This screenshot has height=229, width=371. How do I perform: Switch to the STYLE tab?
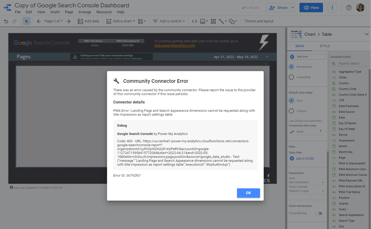(x=325, y=46)
